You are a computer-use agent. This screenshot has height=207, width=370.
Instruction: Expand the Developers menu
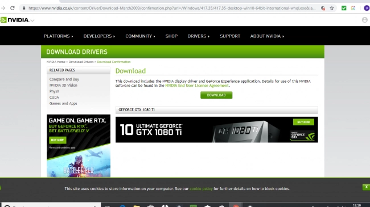(x=99, y=36)
